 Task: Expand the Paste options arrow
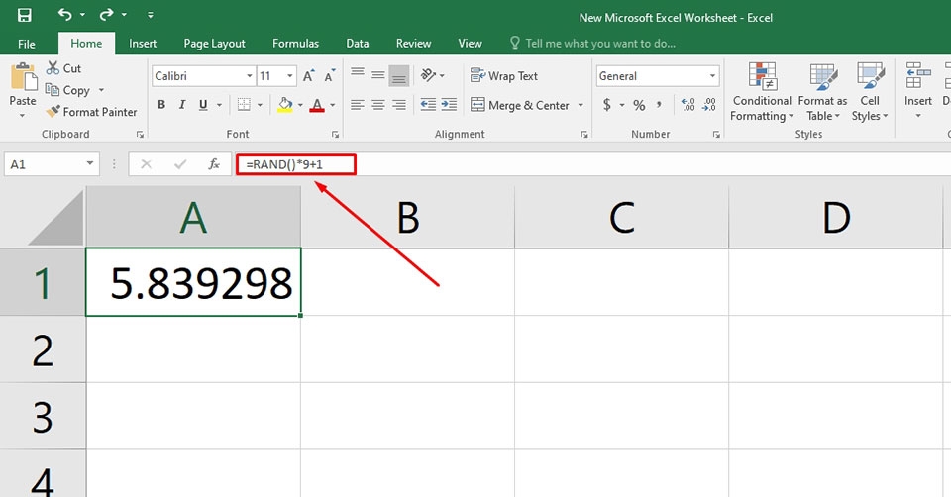[x=23, y=115]
